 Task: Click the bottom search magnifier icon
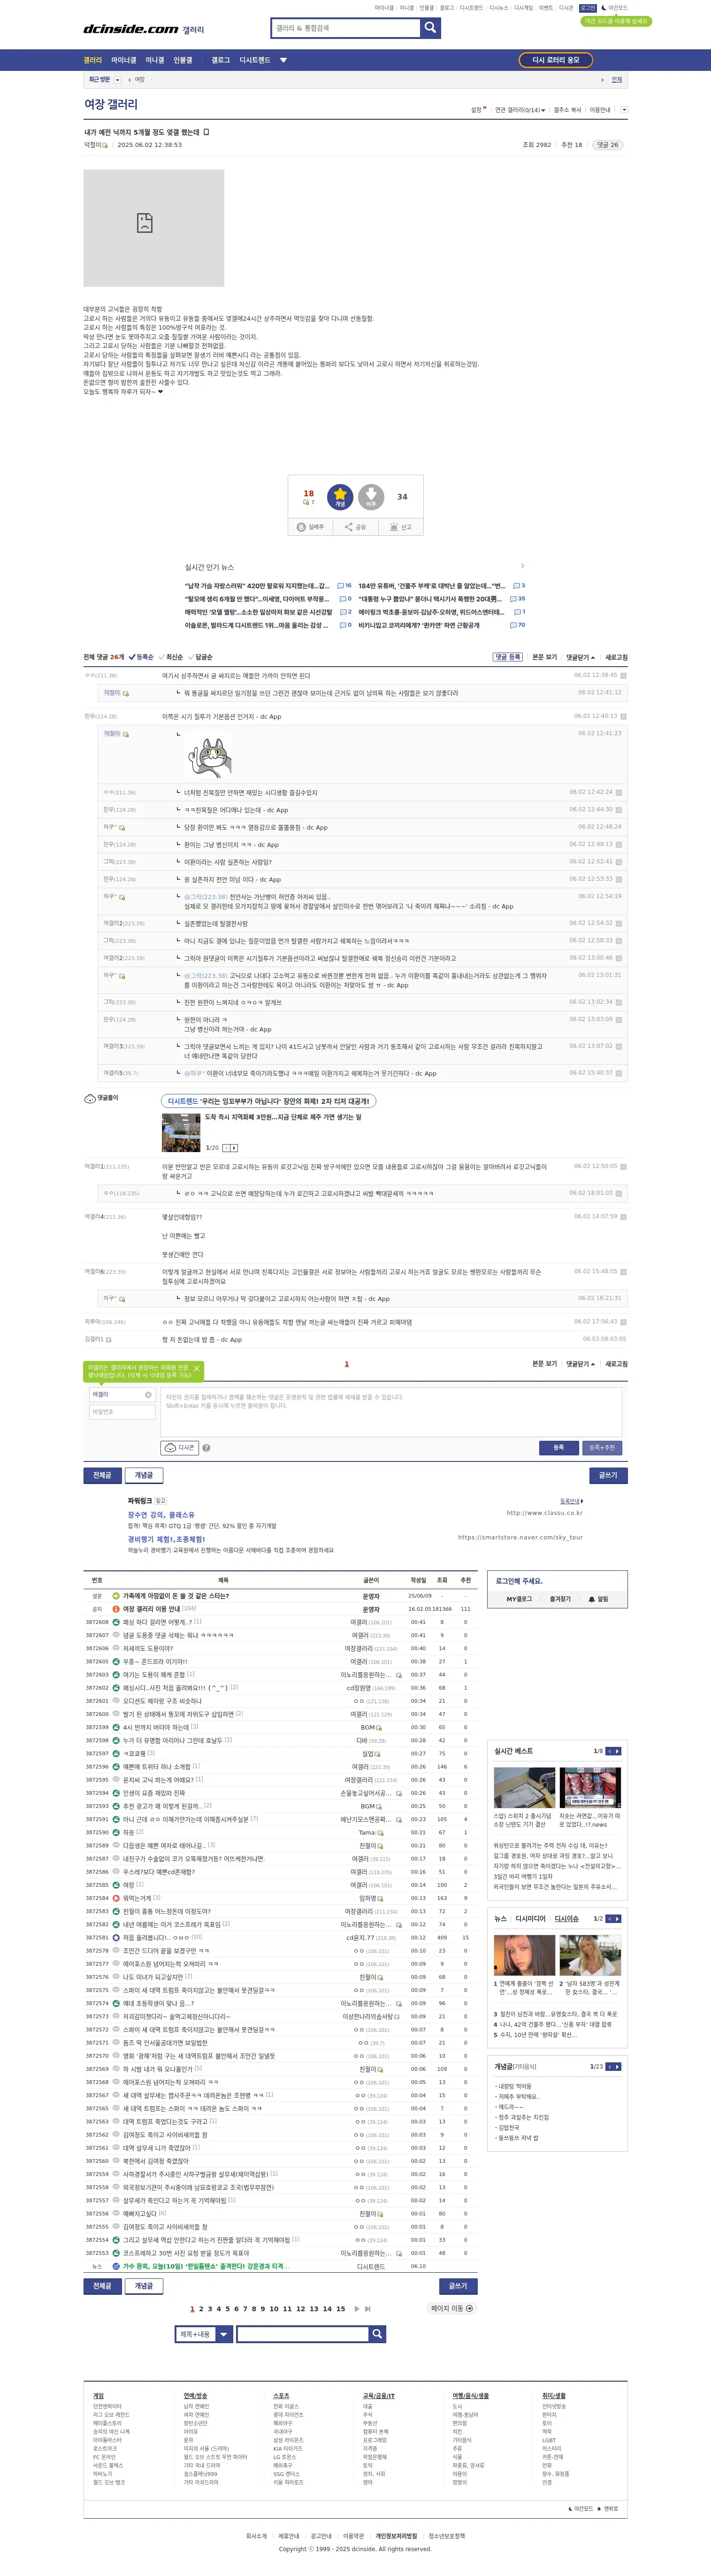point(377,2334)
